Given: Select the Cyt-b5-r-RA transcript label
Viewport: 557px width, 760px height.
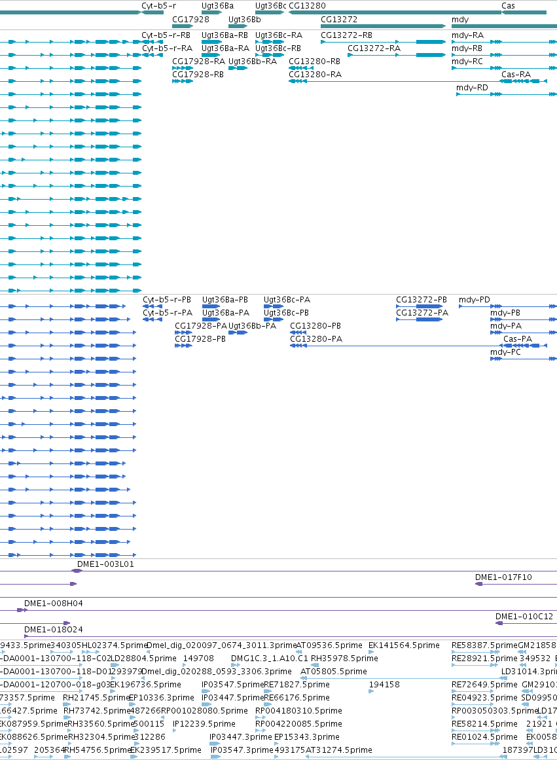Looking at the screenshot, I should (x=168, y=48).
